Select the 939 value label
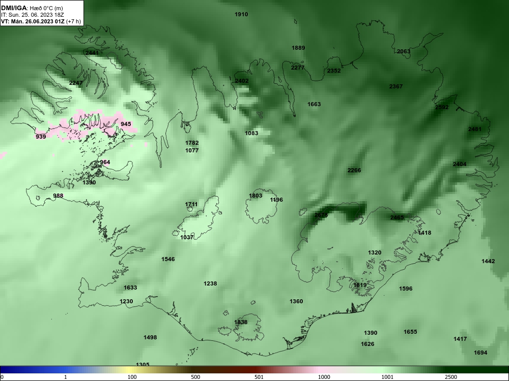This screenshot has height=381, width=509. tap(41, 137)
